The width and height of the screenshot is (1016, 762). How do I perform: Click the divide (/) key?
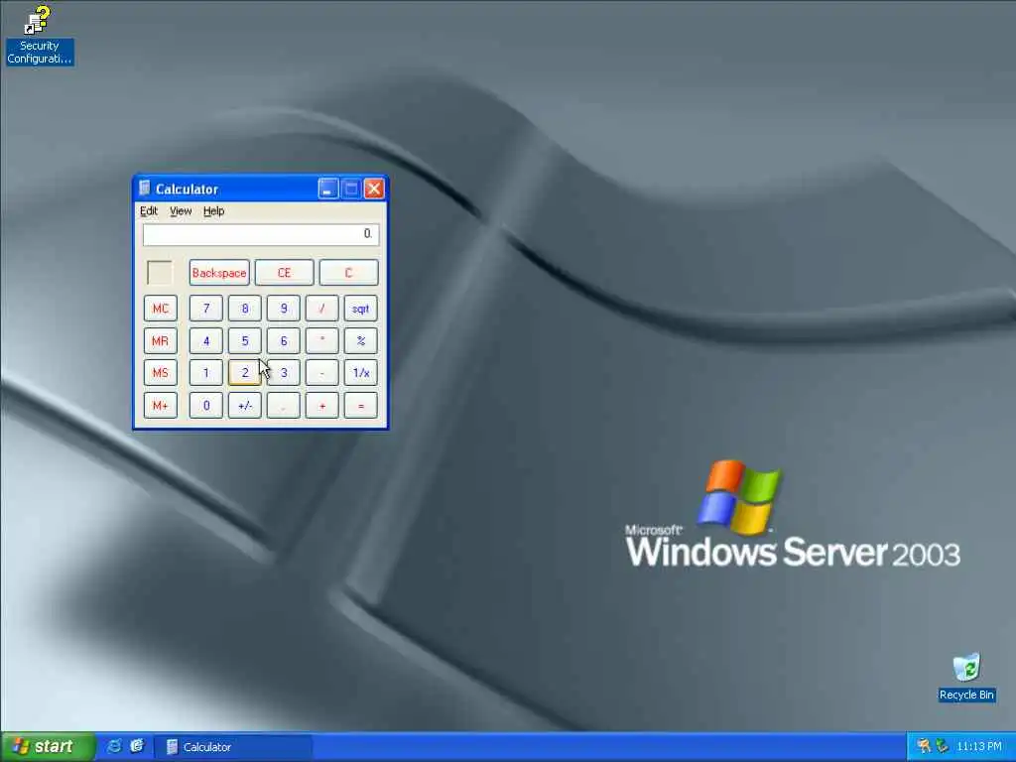coord(322,309)
